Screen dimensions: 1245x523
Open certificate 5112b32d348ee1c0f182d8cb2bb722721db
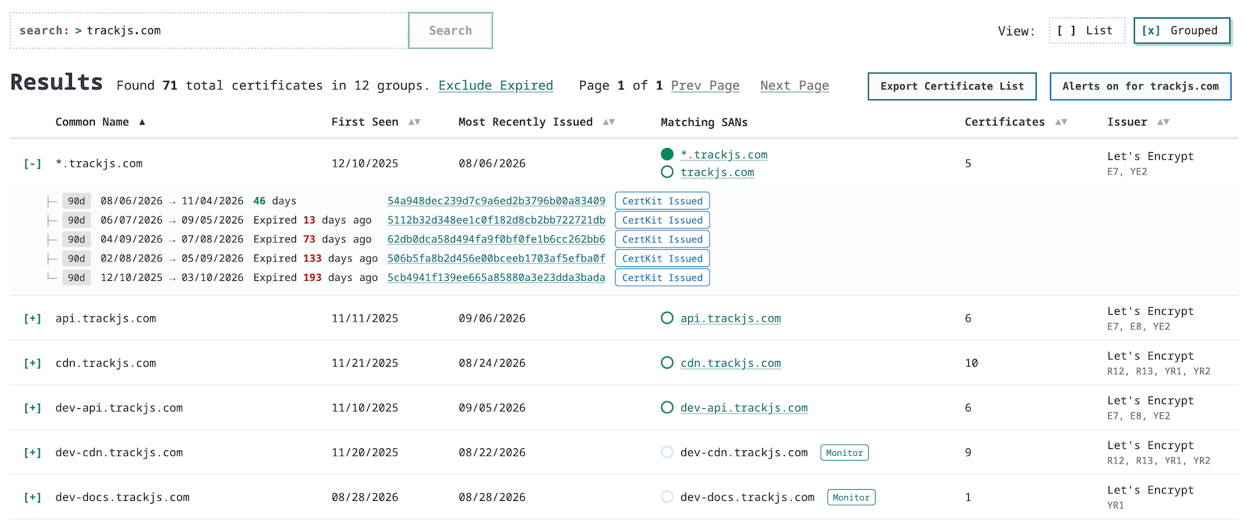click(x=496, y=220)
